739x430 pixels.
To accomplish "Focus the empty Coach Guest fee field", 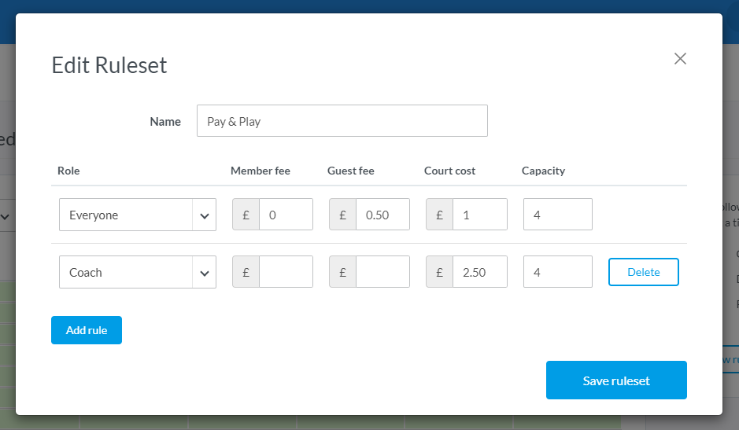I will pyautogui.click(x=382, y=272).
